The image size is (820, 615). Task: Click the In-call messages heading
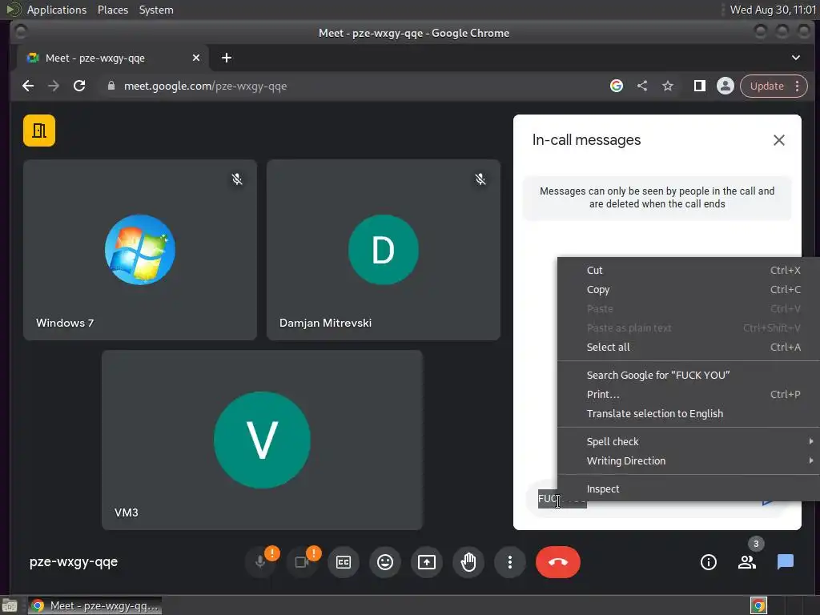click(586, 140)
